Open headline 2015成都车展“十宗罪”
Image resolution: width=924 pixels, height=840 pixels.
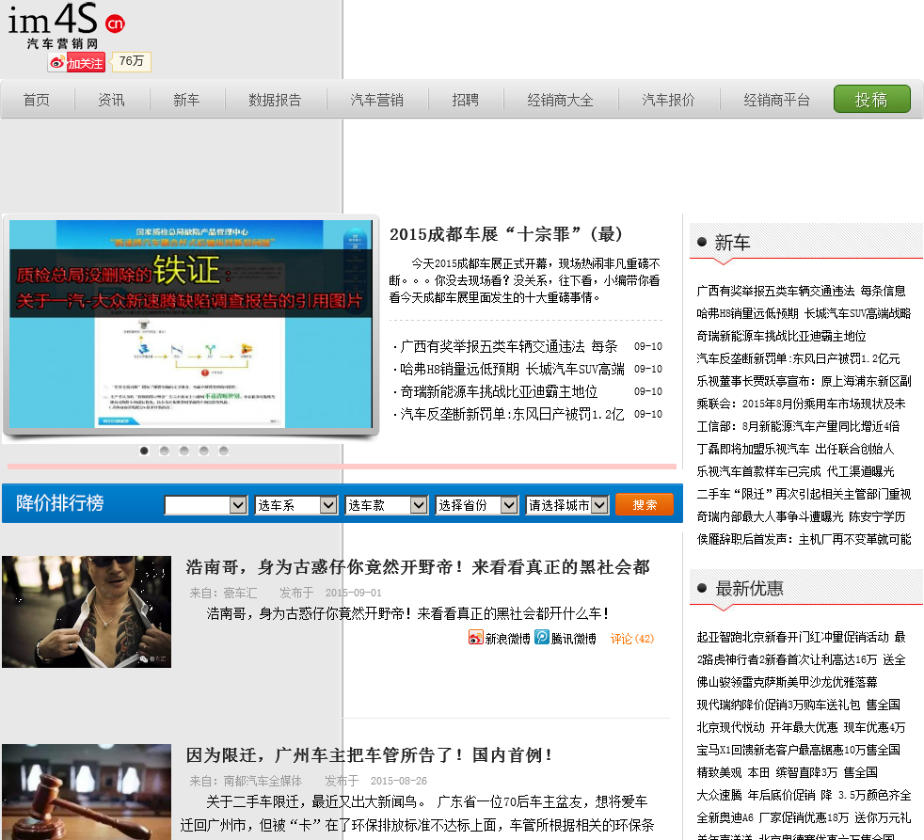(505, 234)
